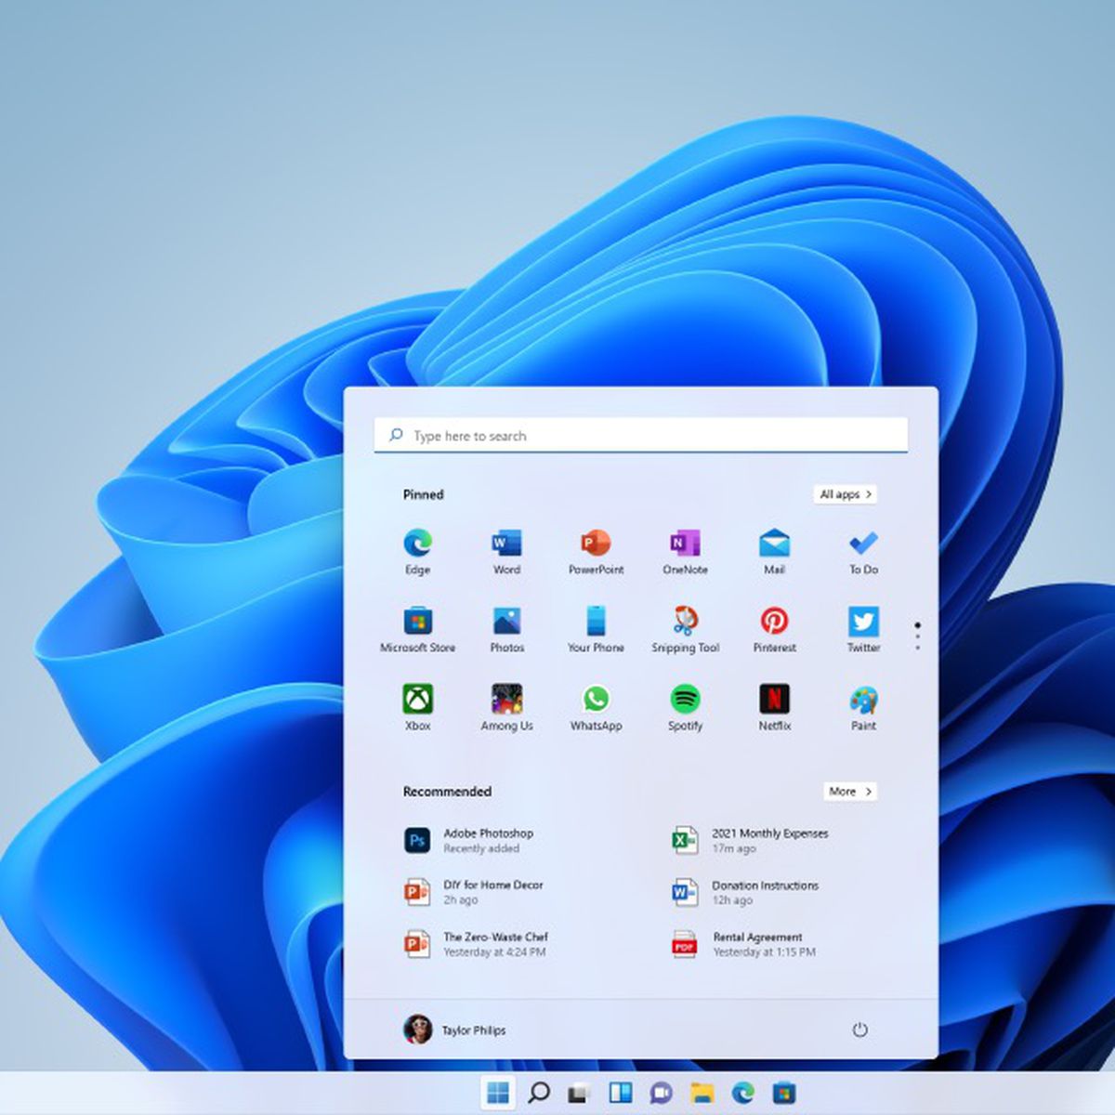
Task: Open the Xbox app
Action: [x=417, y=708]
